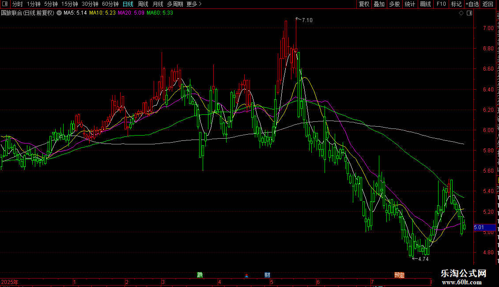Add stock via +自选 button
Screen dimensions: 499x287
(472, 4)
